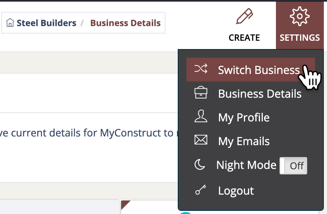This screenshot has width=327, height=214.
Task: Click the crescent moon Night Mode icon
Action: click(x=200, y=165)
